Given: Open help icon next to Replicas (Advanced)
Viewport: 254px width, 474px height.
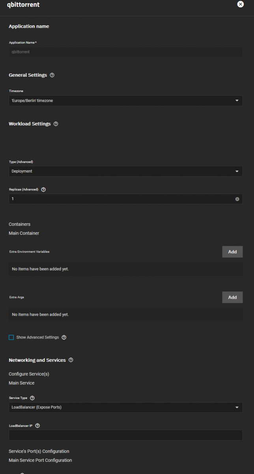Looking at the screenshot, I should [43, 189].
